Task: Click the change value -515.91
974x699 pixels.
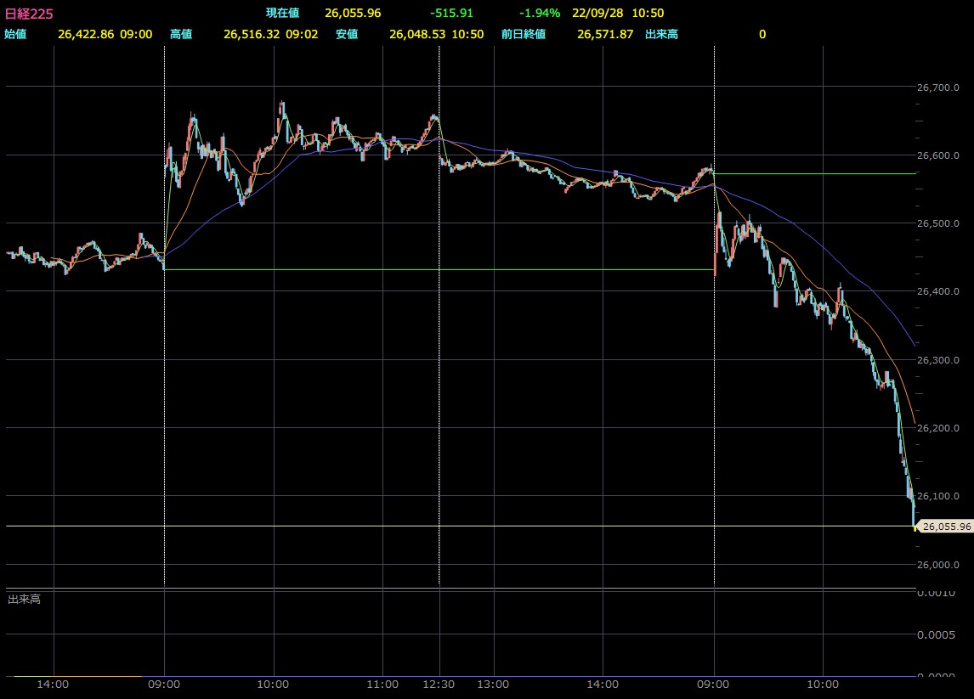Action: 451,13
